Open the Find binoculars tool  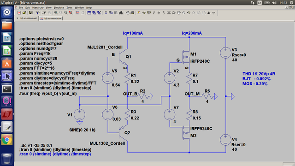(121, 13)
